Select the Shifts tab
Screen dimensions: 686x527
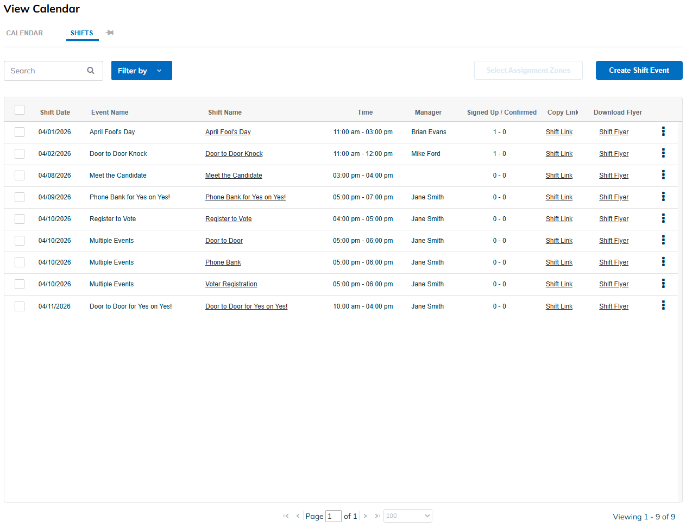(x=82, y=33)
